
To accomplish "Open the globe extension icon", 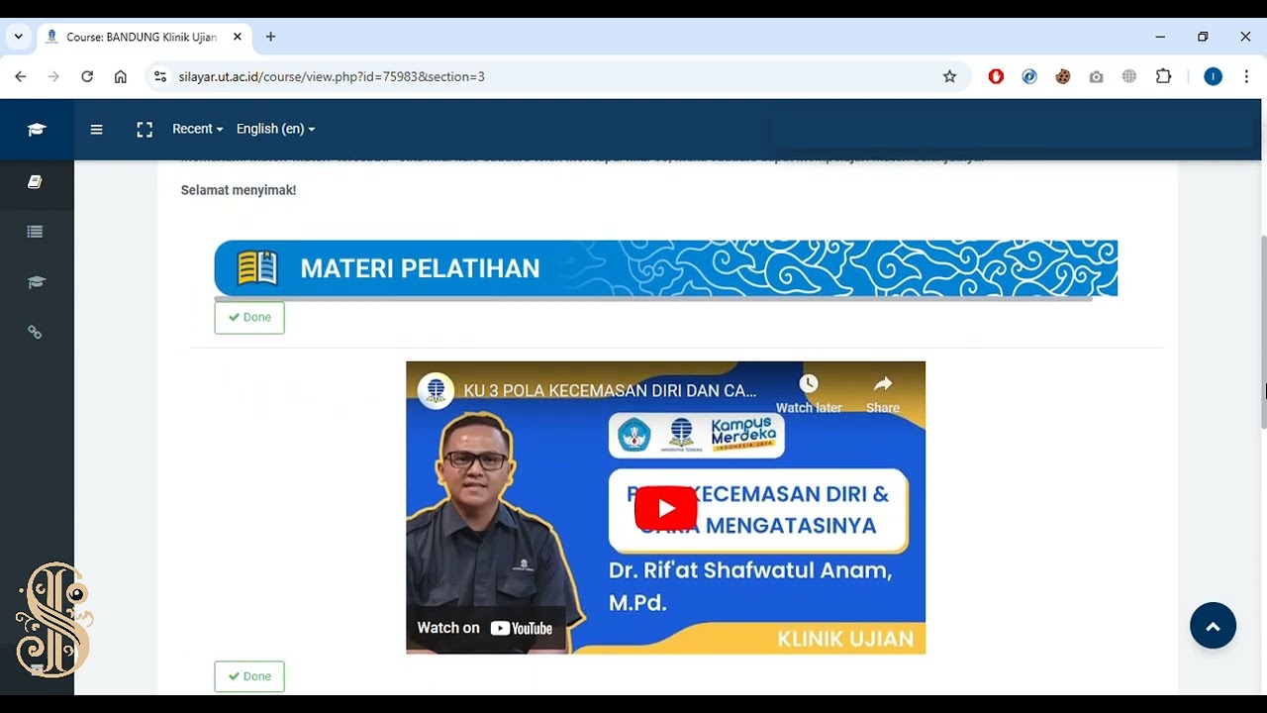I will (x=1129, y=76).
